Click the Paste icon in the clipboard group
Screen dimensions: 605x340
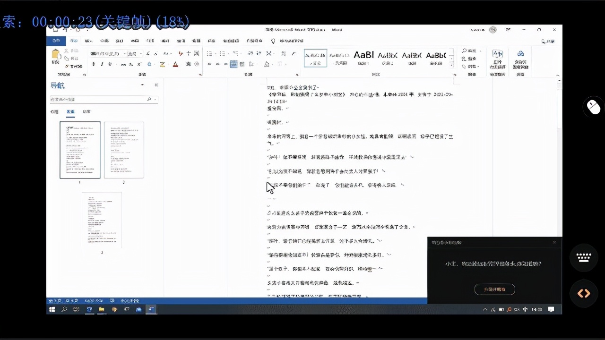click(x=56, y=57)
